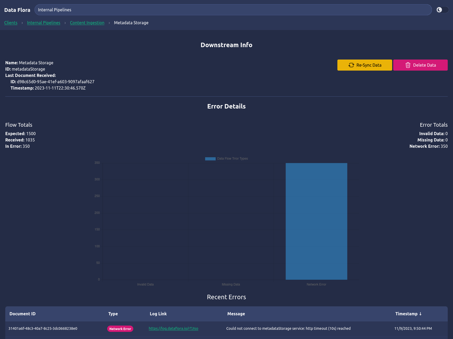Open the Content Ingestion breadcrumb link
This screenshot has width=453, height=339.
(x=87, y=23)
